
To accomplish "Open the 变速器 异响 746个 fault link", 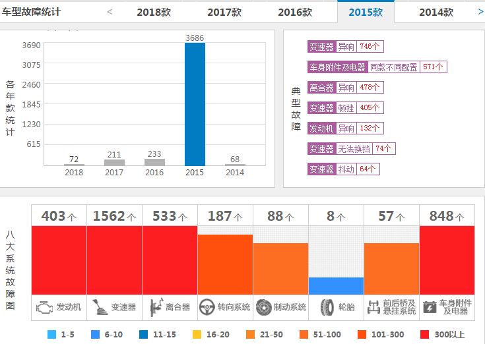I will point(346,47).
